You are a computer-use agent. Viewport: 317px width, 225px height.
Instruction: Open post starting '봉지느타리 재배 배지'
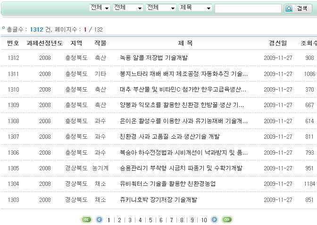point(184,74)
